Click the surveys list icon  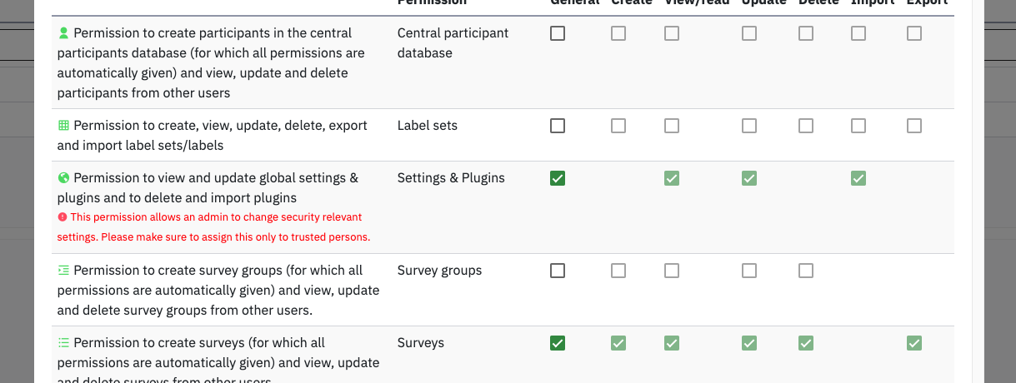[63, 343]
